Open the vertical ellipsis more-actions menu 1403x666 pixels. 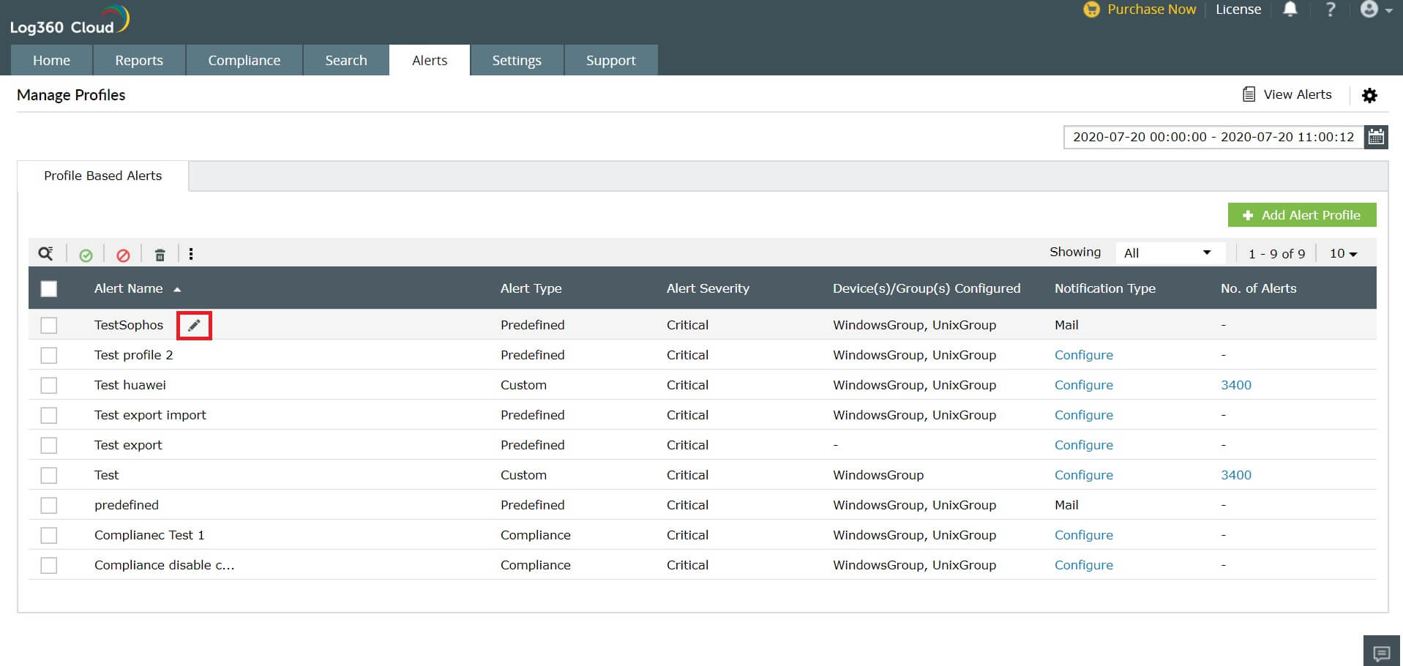tap(191, 254)
